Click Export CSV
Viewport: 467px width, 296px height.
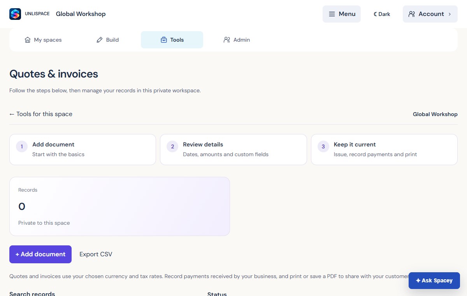click(96, 254)
